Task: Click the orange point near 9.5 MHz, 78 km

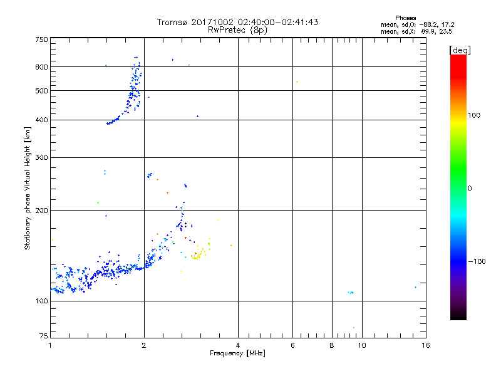Action: click(354, 328)
